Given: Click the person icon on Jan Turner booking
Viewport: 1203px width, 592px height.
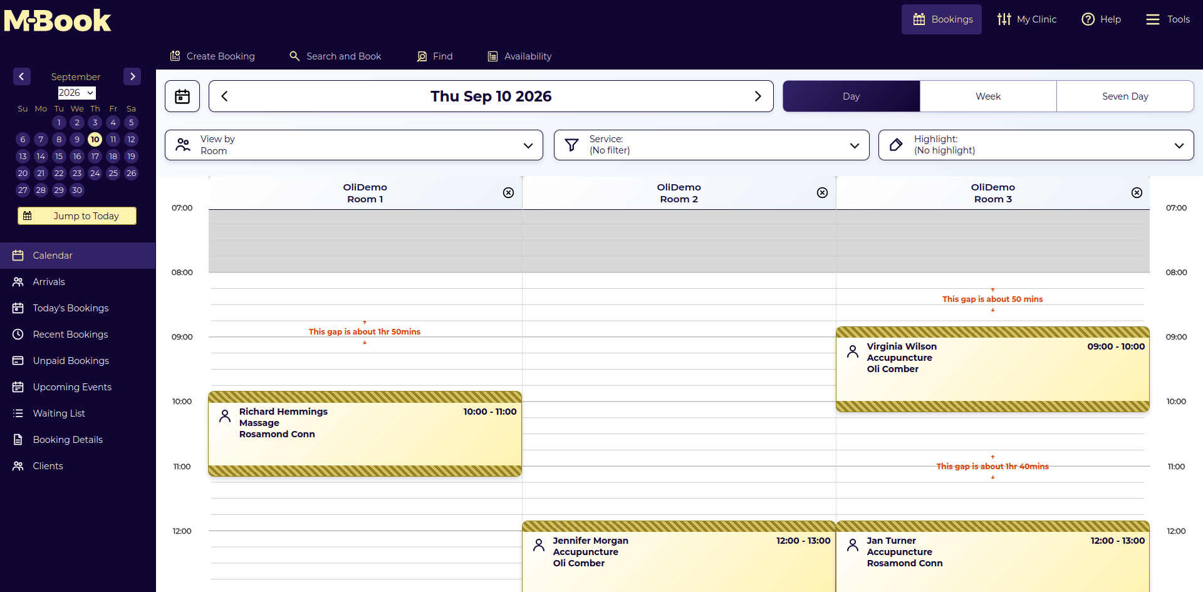Looking at the screenshot, I should pos(853,545).
